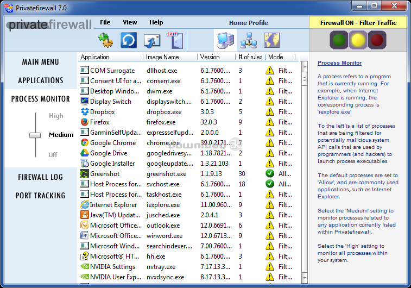Click green checkmark beside Greenshot rule
This screenshot has width=411, height=288.
tap(270, 174)
